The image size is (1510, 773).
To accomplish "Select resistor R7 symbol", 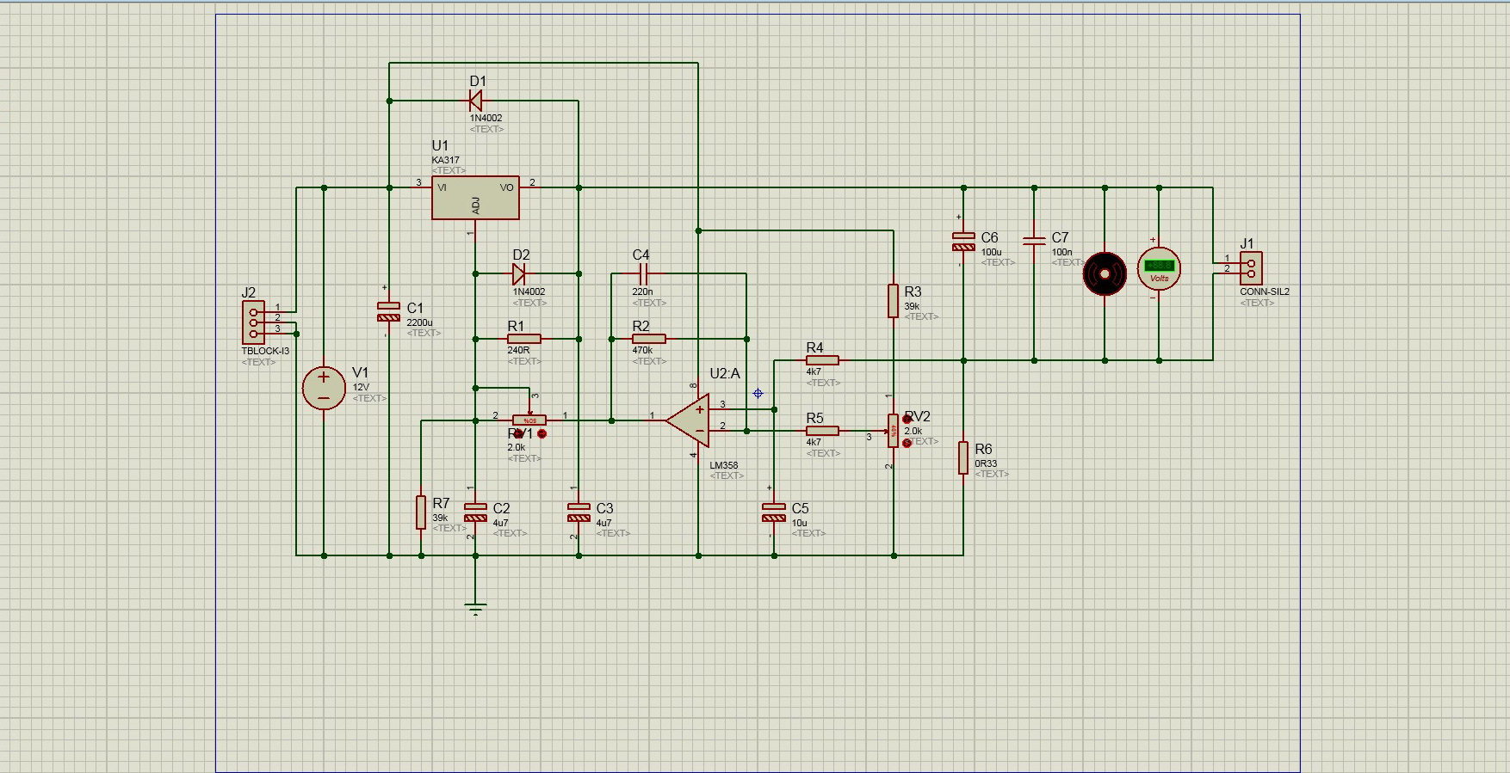I will pos(421,512).
